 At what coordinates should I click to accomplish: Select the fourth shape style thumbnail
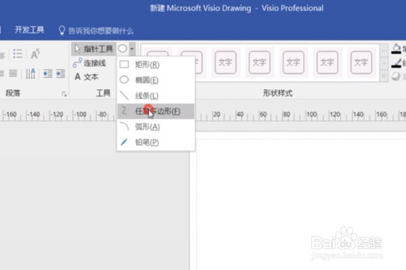point(259,63)
